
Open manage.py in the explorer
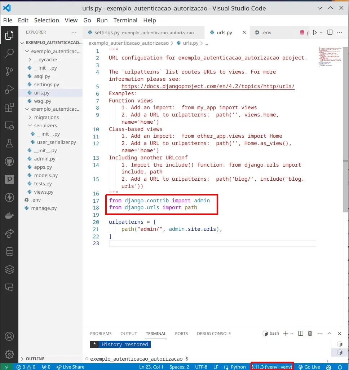tap(44, 208)
